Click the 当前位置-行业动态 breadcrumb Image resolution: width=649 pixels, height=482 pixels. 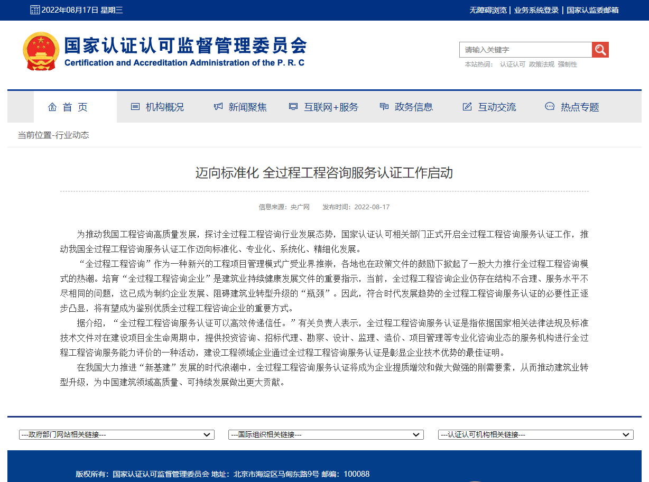[53, 135]
